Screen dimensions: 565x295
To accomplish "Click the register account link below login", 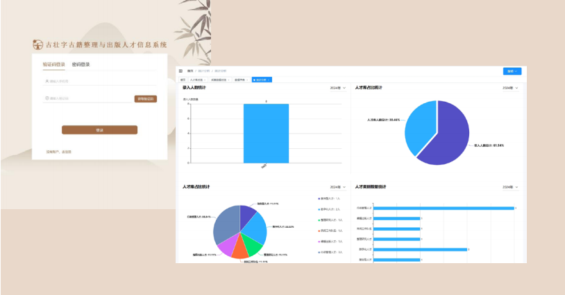I will click(x=59, y=151).
